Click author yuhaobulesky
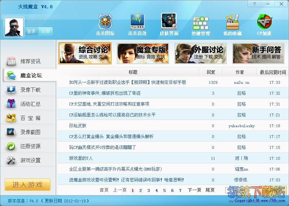 [241, 126]
